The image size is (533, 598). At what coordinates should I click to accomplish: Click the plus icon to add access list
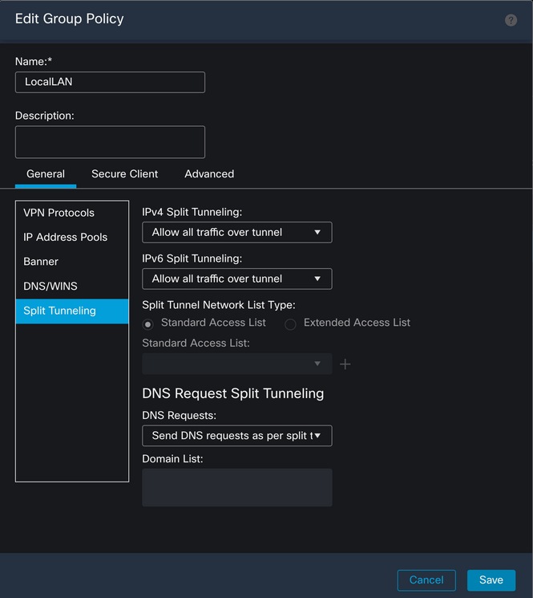click(x=345, y=364)
